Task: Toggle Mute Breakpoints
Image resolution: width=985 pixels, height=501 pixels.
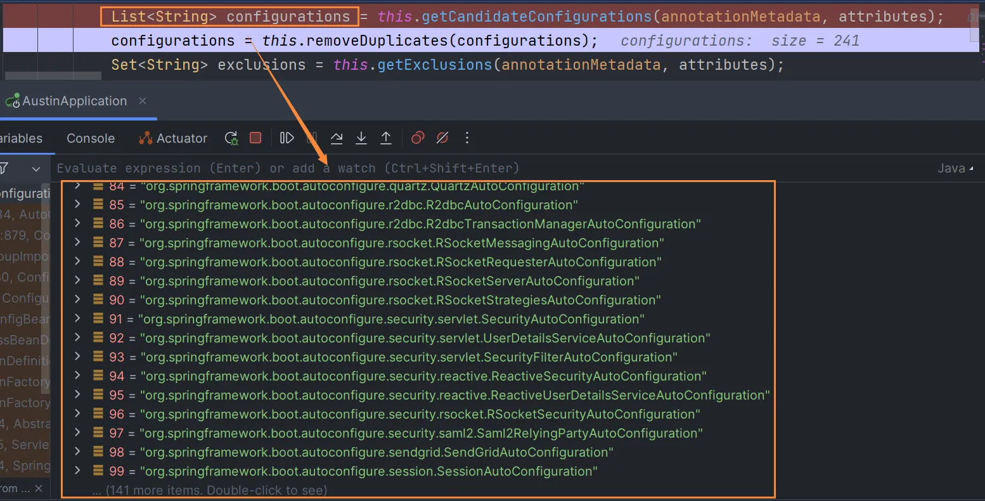Action: [x=442, y=138]
